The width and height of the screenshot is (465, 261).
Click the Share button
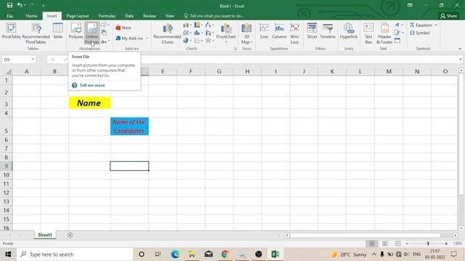[448, 16]
